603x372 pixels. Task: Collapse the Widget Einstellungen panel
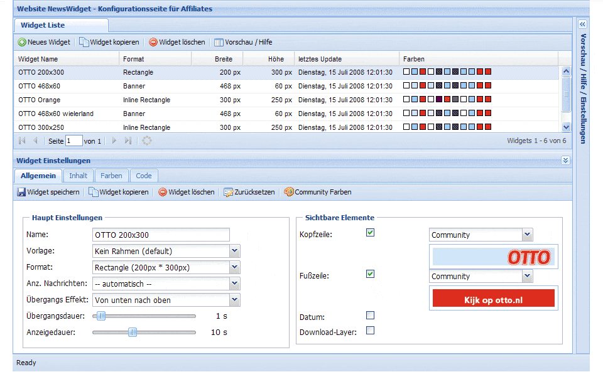tap(565, 161)
